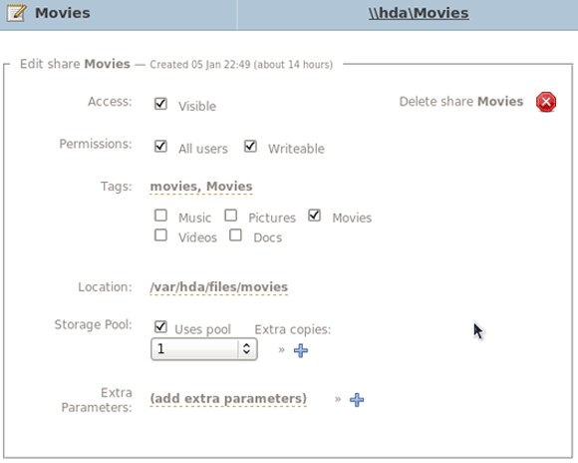578x463 pixels.
Task: Edit the location /var/hda/files/movies
Action: click(219, 287)
